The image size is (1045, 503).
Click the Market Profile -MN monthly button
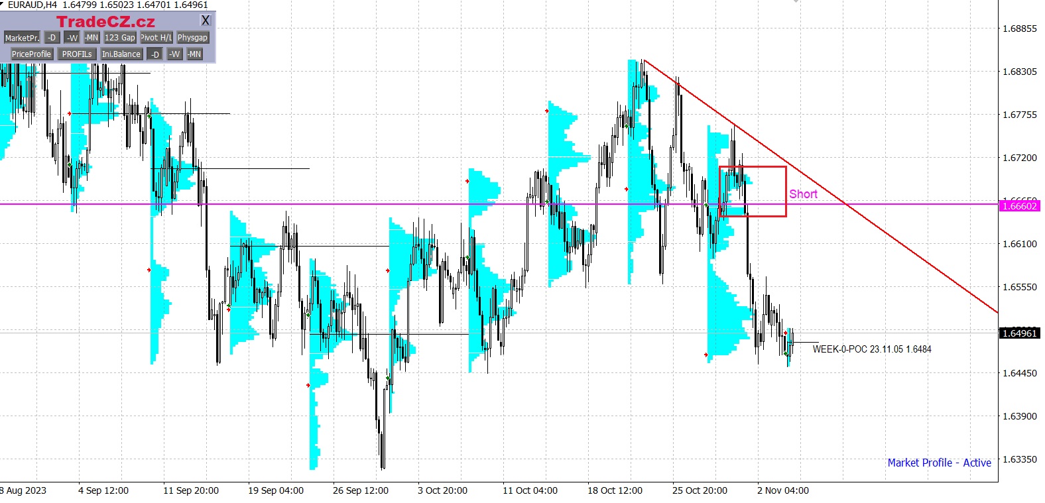[x=92, y=38]
